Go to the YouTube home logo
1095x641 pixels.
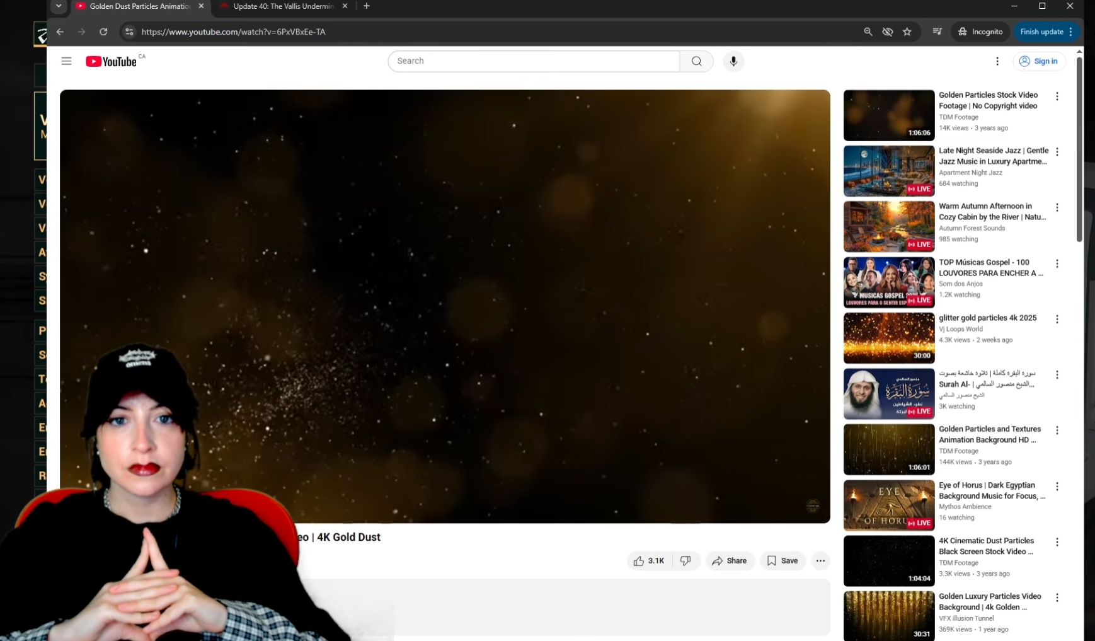pyautogui.click(x=112, y=61)
